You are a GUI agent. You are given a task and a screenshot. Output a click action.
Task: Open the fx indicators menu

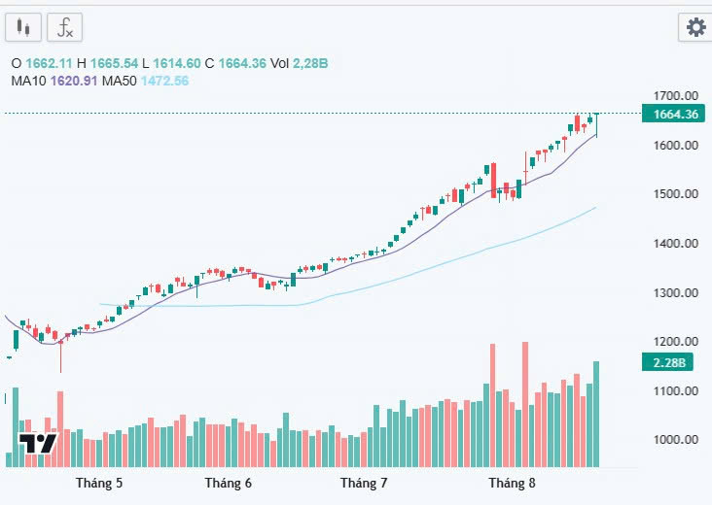pos(65,27)
